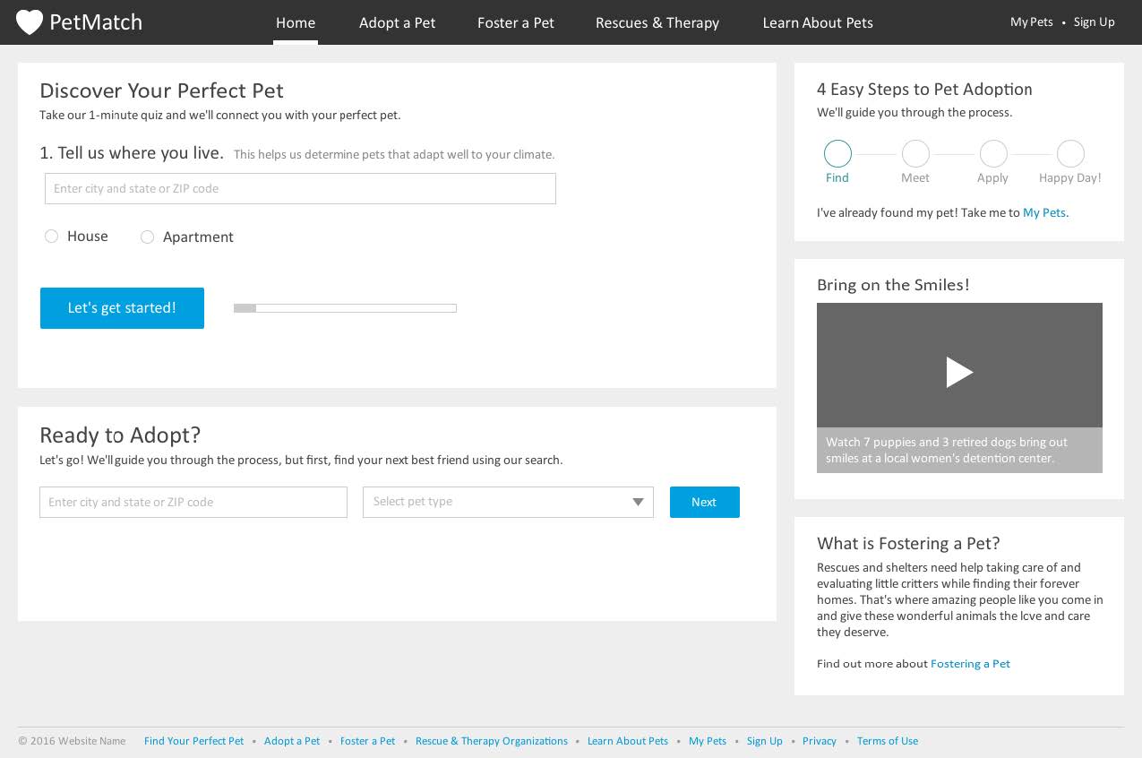
Task: Go to Foster a Pet page
Action: (515, 23)
